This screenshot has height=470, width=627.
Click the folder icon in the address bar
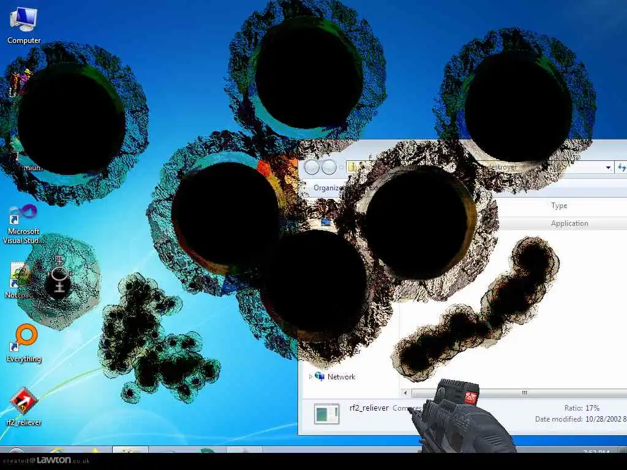point(353,167)
